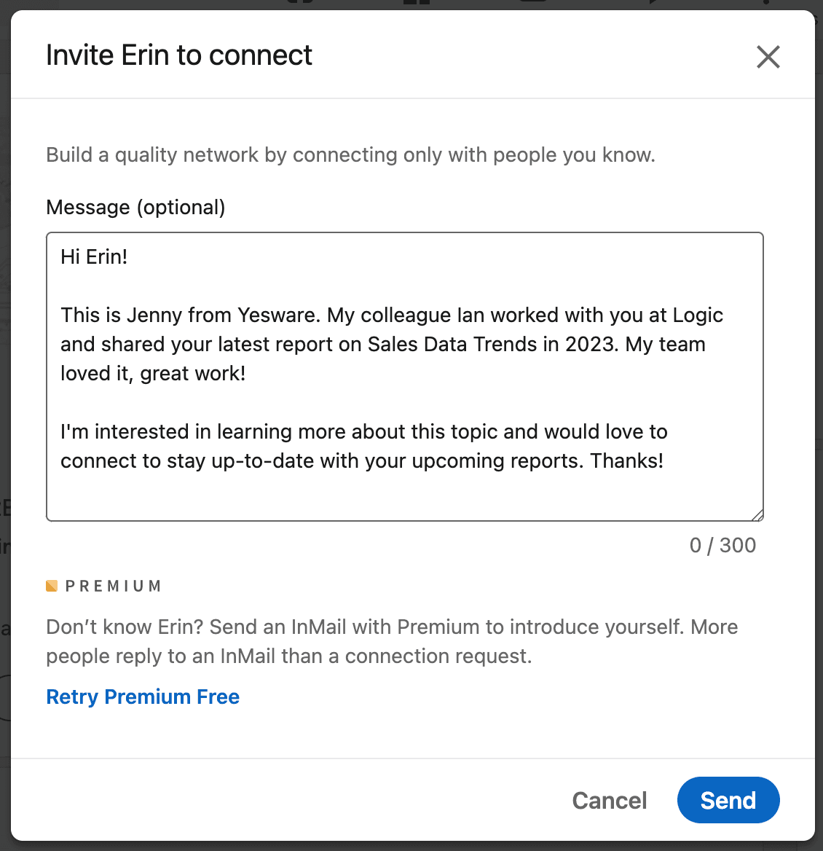The height and width of the screenshot is (851, 823).
Task: Click the Message (optional) label
Action: [135, 207]
